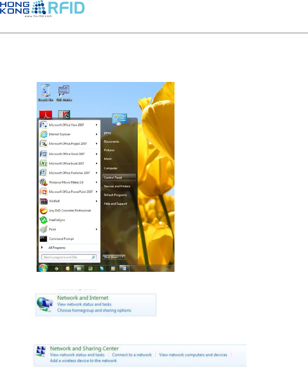Click the Search programs and files field
The height and width of the screenshot is (368, 308).
click(x=69, y=257)
